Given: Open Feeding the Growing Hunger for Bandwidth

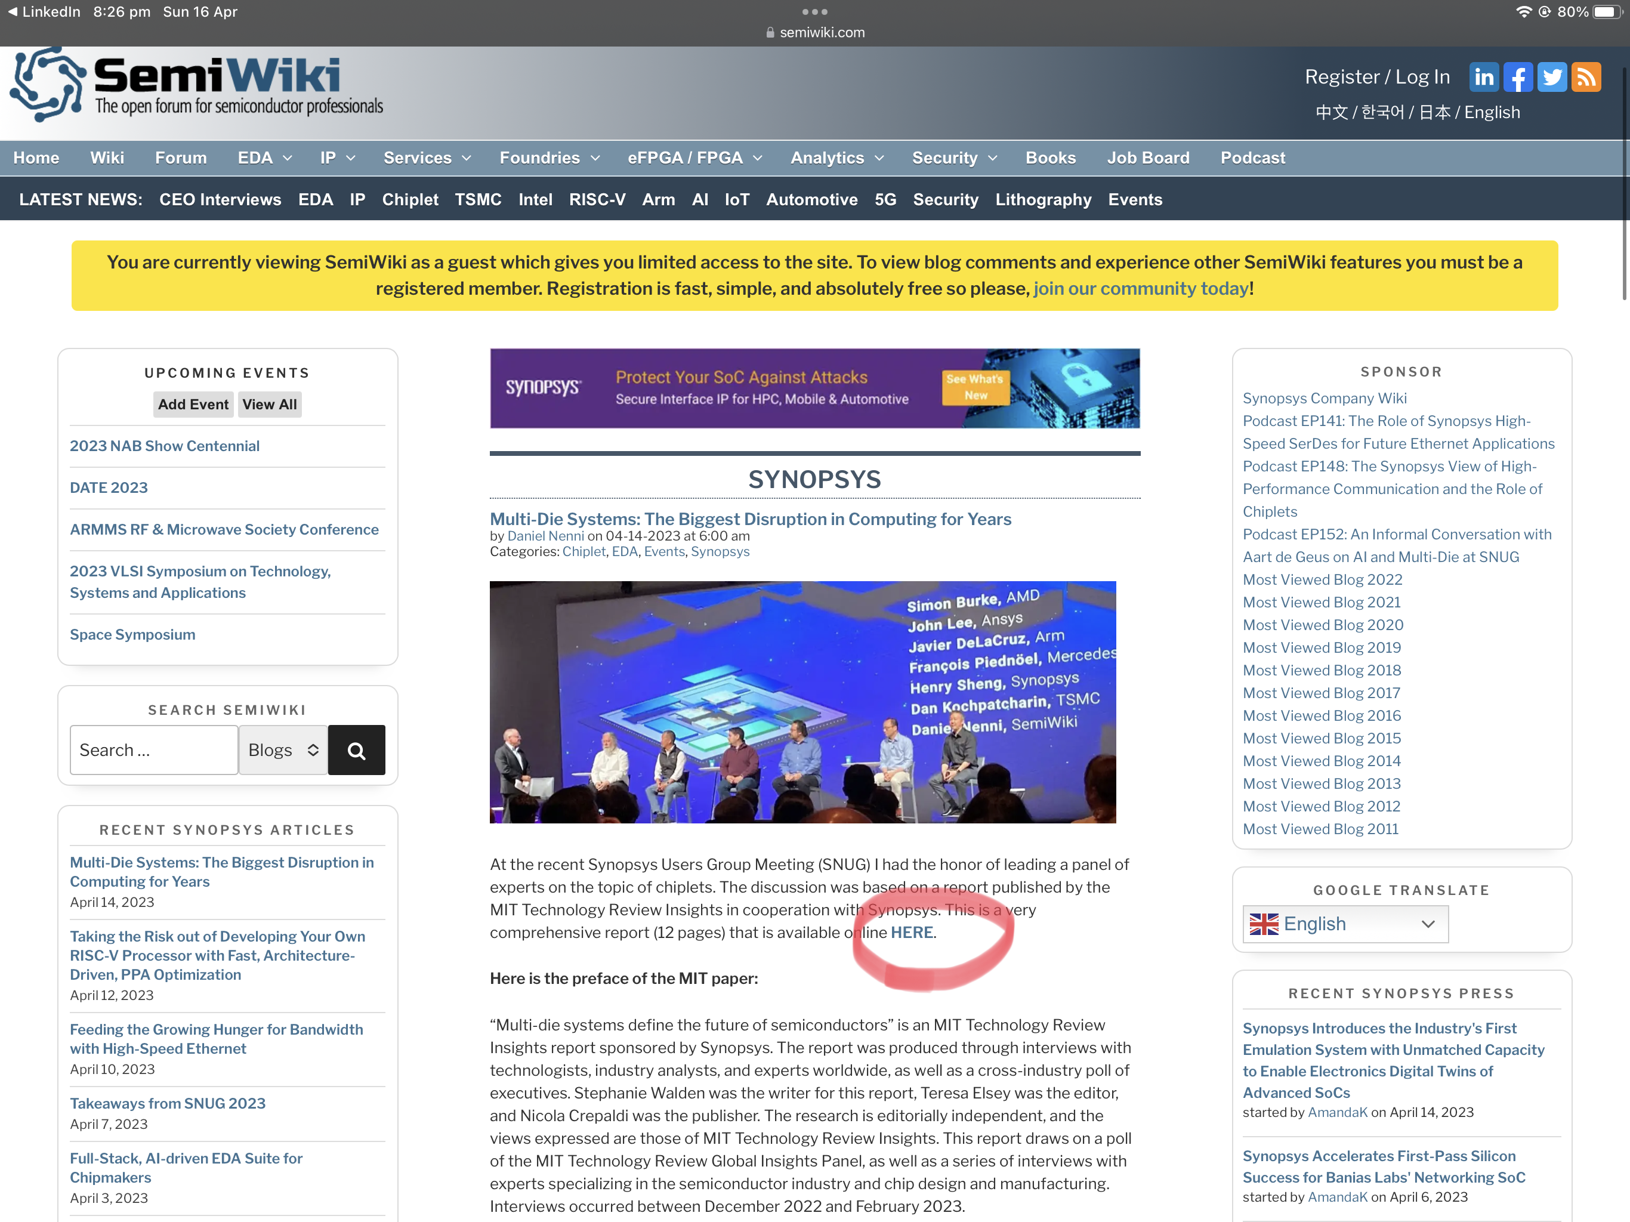Looking at the screenshot, I should [216, 1038].
